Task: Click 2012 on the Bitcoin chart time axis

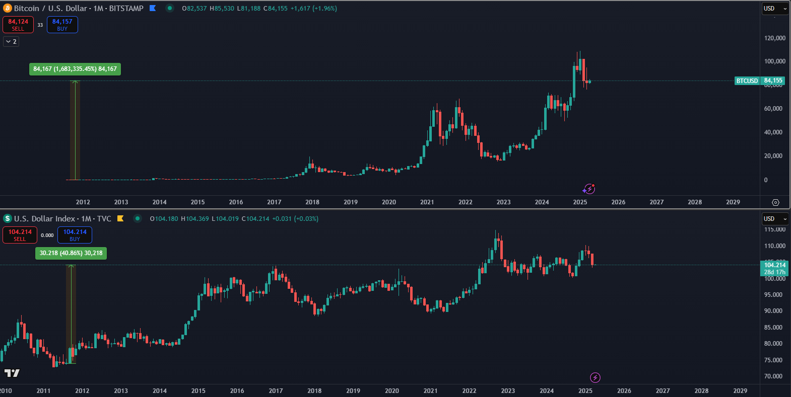Action: click(83, 202)
